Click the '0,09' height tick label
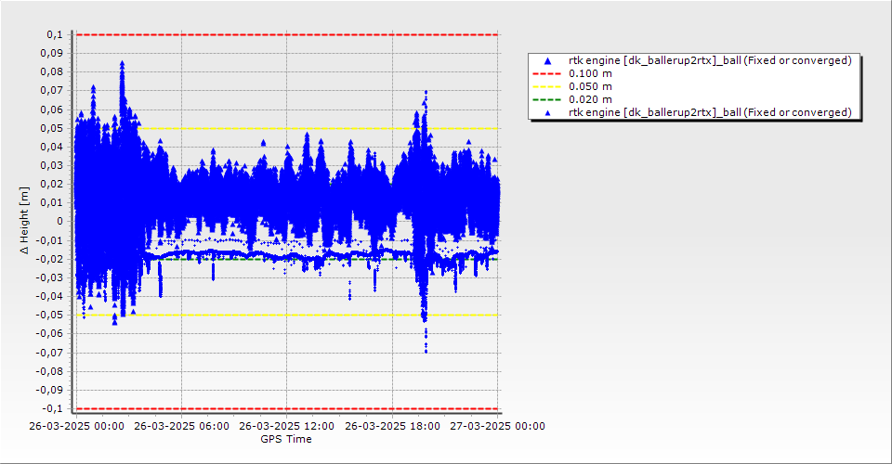 click(52, 54)
